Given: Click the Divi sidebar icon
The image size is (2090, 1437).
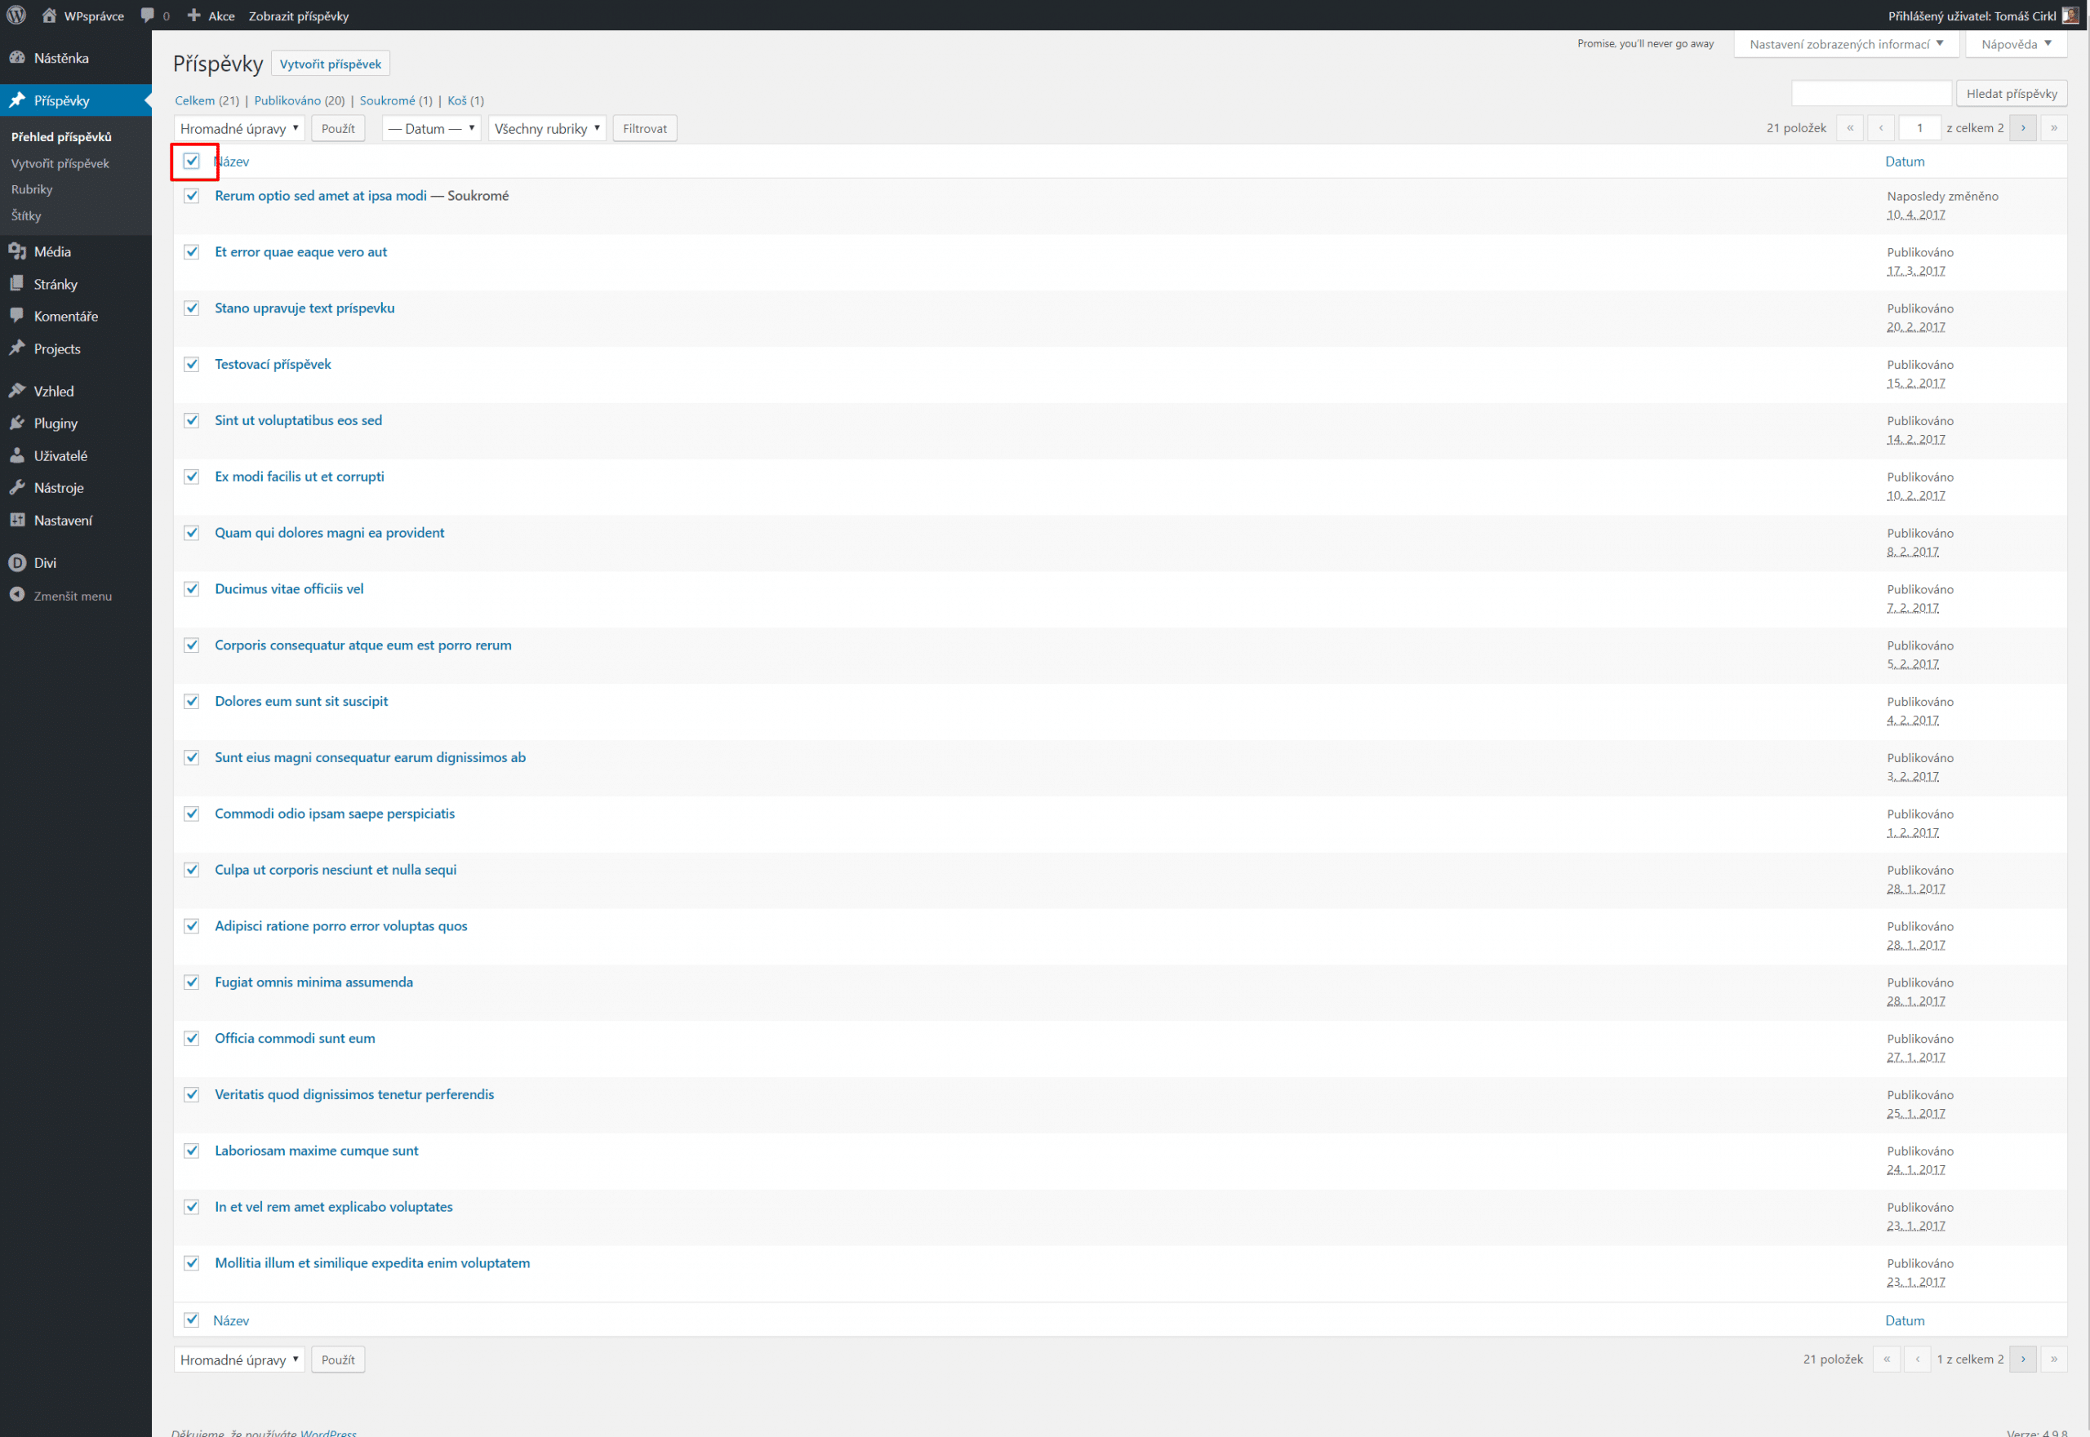Looking at the screenshot, I should click(17, 563).
